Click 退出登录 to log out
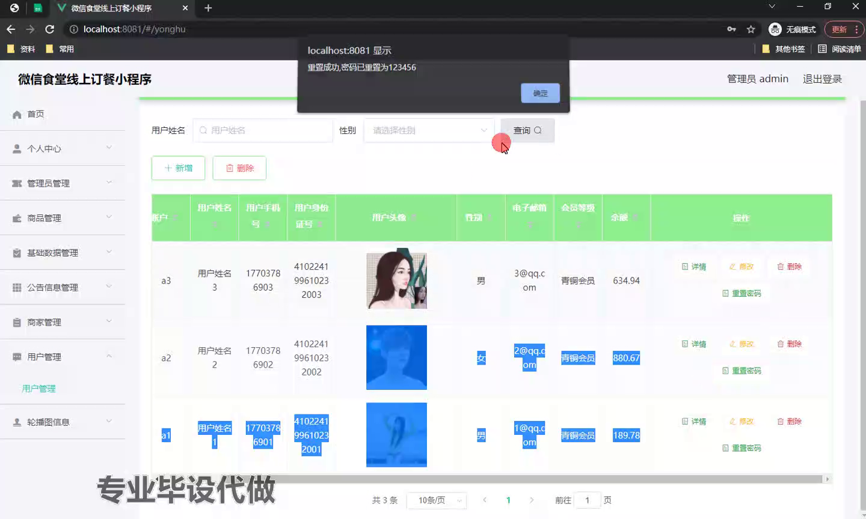The height and width of the screenshot is (519, 866). coord(822,79)
